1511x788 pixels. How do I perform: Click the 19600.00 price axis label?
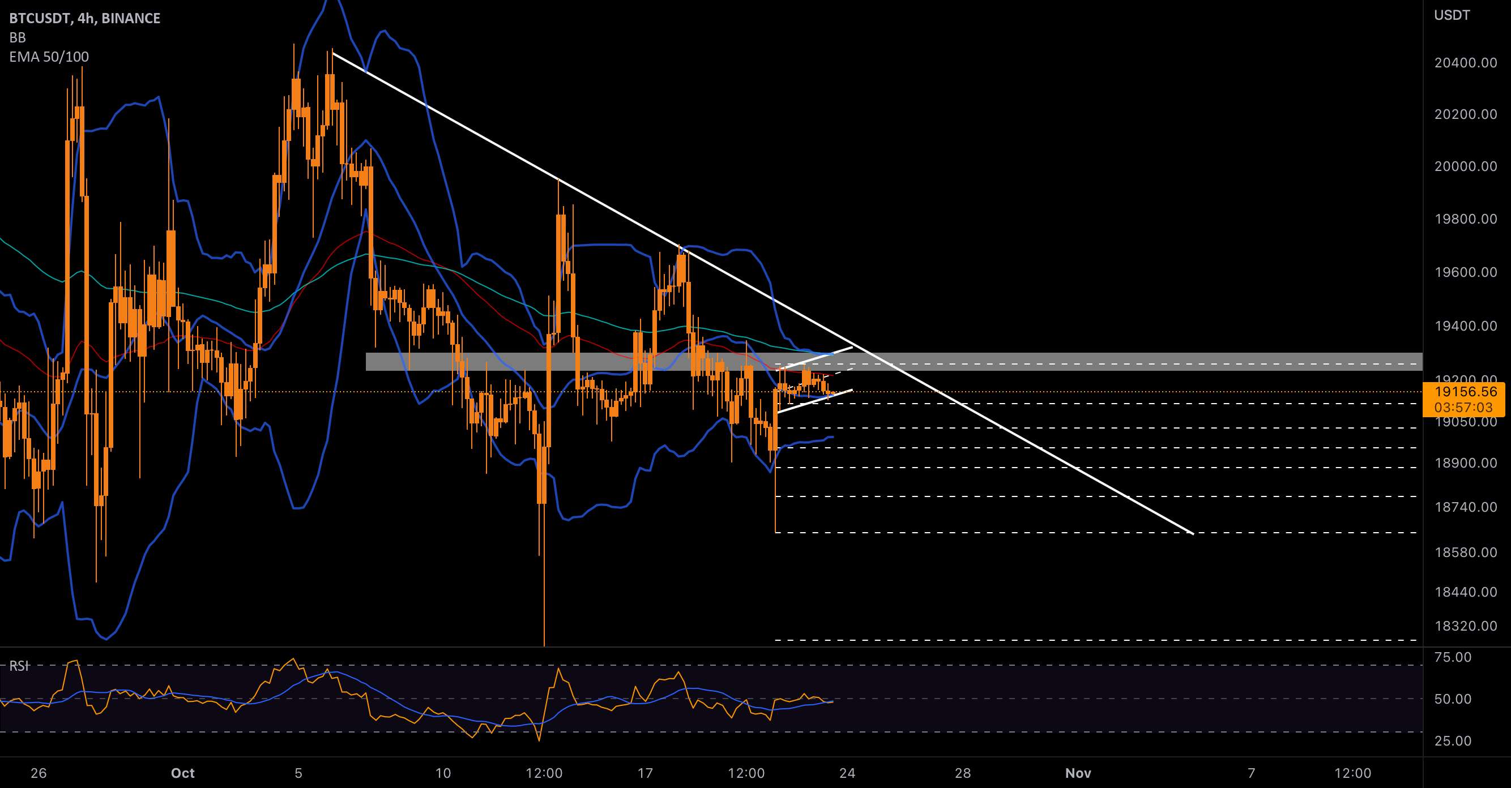tap(1466, 272)
